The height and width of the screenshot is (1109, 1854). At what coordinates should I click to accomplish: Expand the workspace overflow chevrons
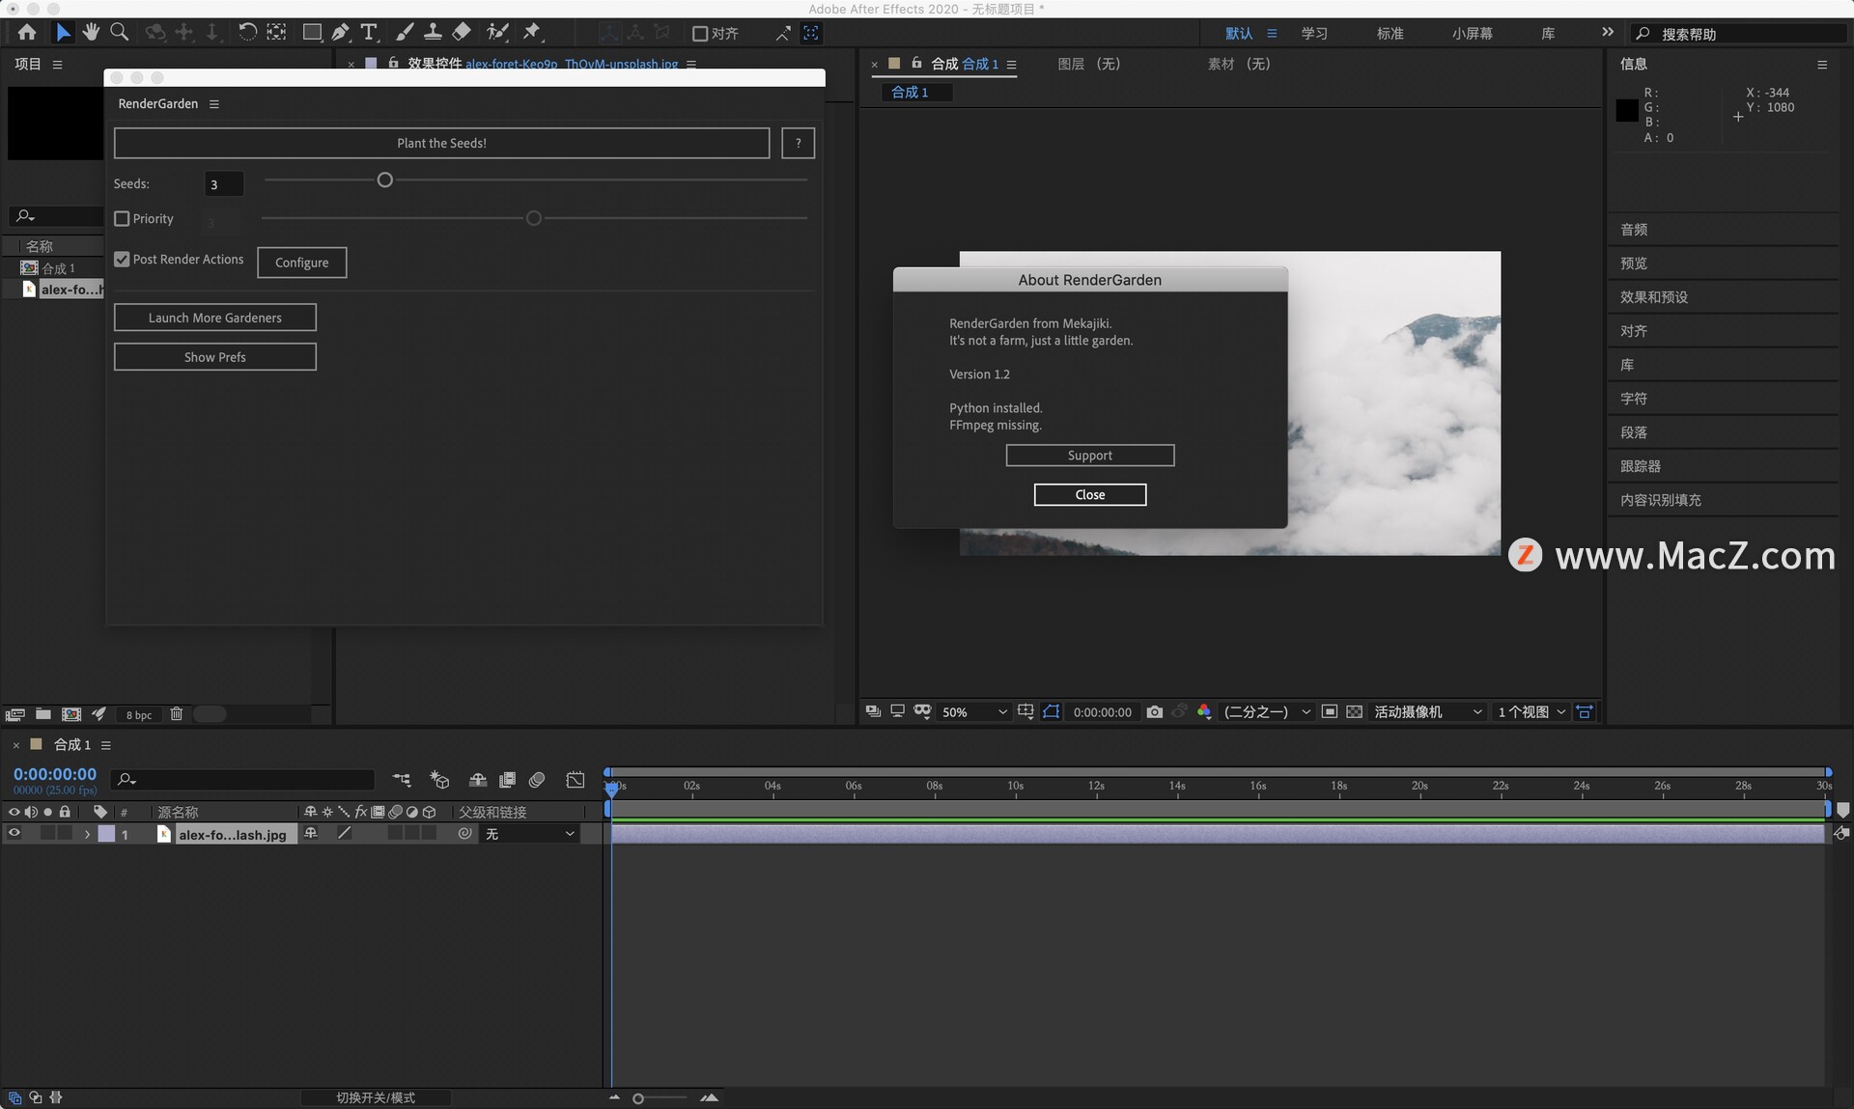pos(1608,33)
